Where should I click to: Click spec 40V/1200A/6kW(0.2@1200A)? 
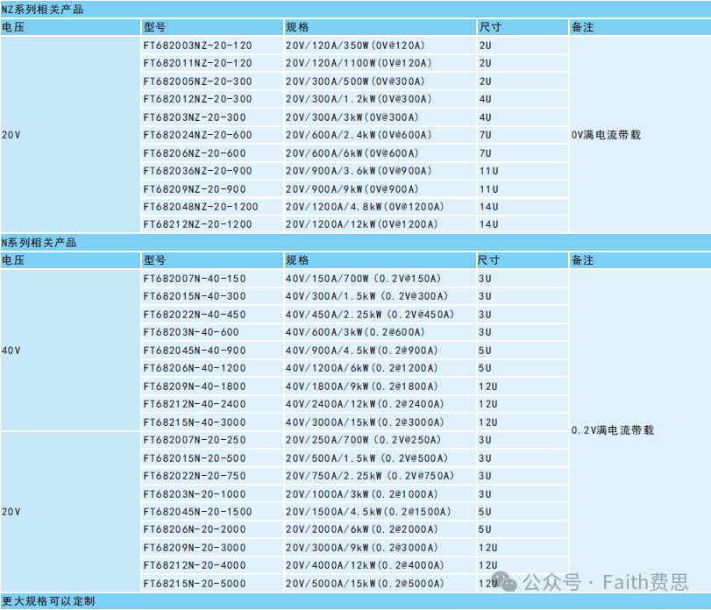(x=361, y=368)
